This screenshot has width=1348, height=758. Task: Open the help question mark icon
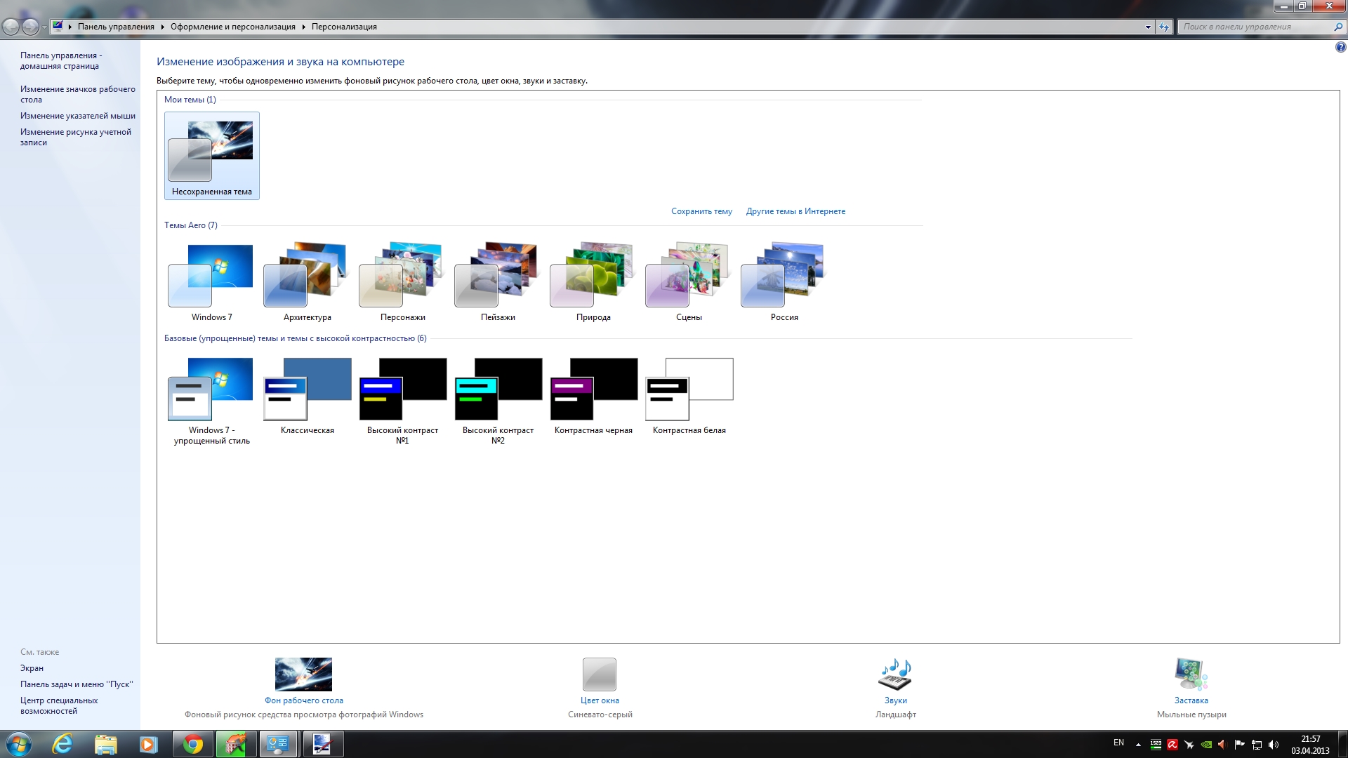pyautogui.click(x=1340, y=48)
